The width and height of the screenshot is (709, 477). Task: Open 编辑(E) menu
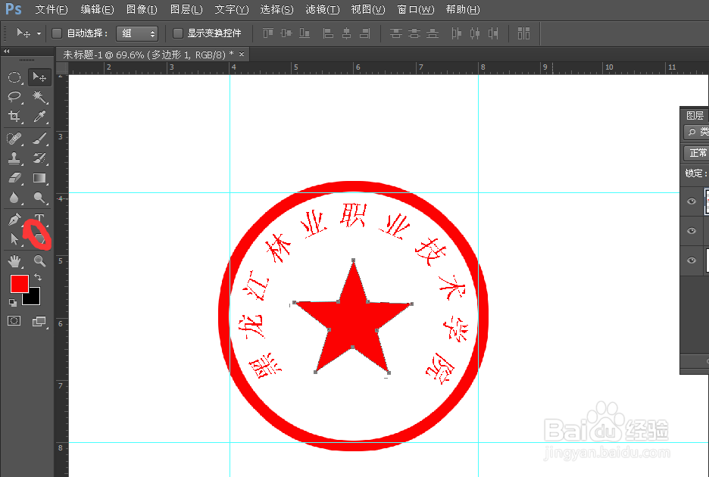tap(97, 10)
